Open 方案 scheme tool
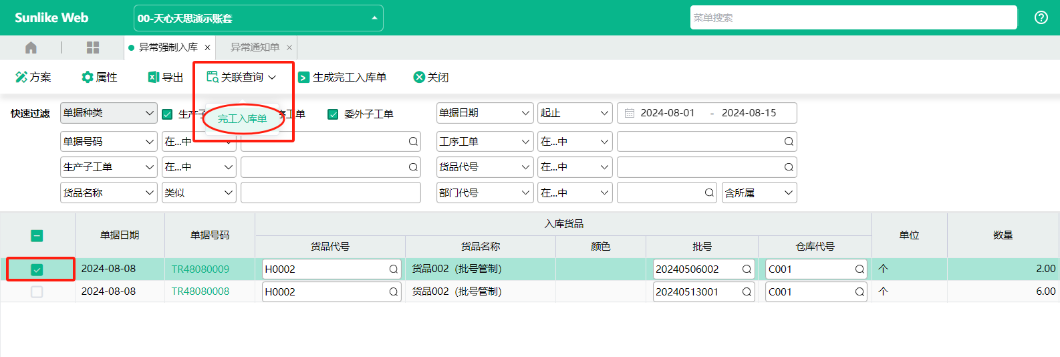The width and height of the screenshot is (1060, 357). (33, 78)
